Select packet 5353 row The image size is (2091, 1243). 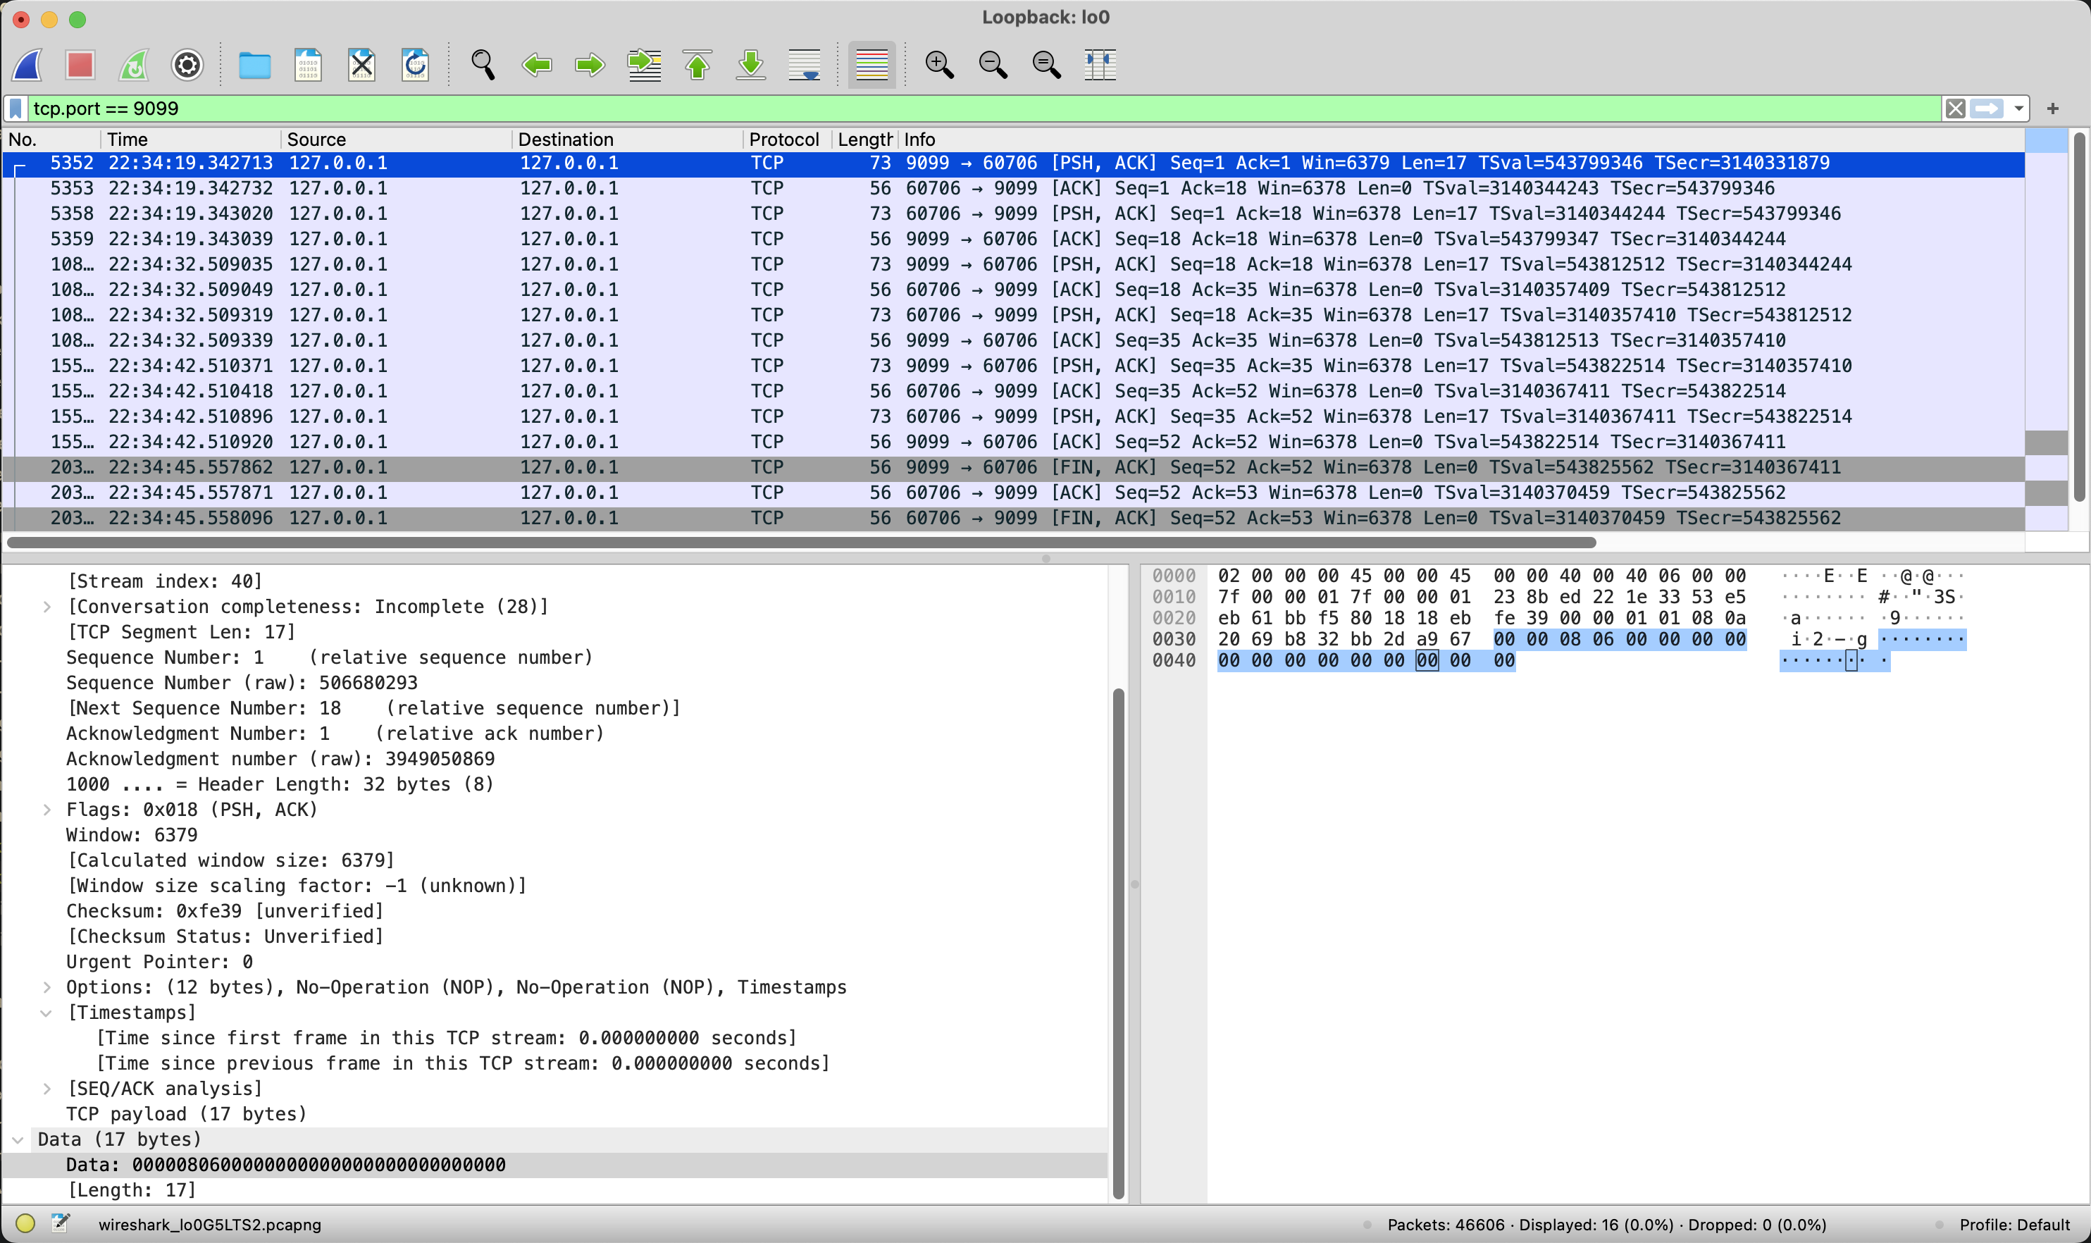coord(1013,188)
